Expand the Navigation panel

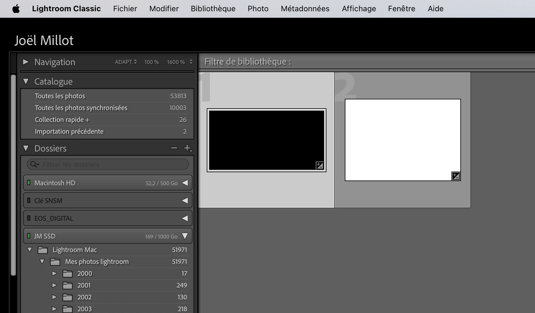(x=26, y=62)
